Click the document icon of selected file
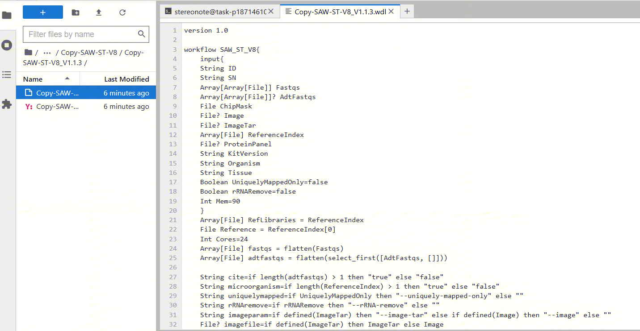This screenshot has width=640, height=331. coord(29,93)
